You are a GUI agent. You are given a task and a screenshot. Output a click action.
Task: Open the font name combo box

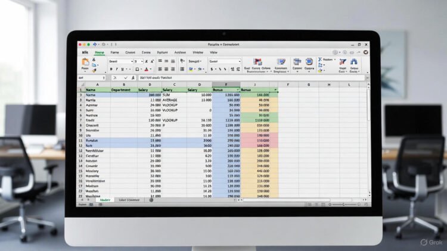tap(120, 61)
